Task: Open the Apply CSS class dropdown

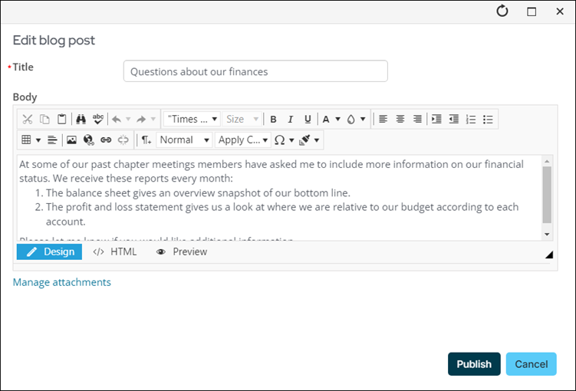Action: coord(243,140)
